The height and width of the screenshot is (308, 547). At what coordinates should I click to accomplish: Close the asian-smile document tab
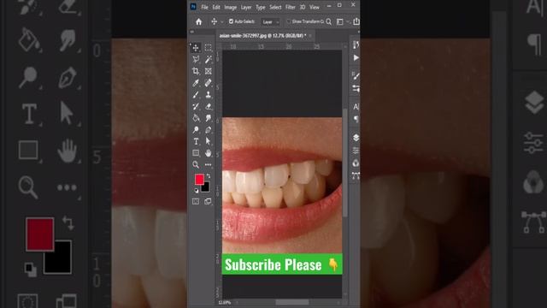[x=310, y=35]
